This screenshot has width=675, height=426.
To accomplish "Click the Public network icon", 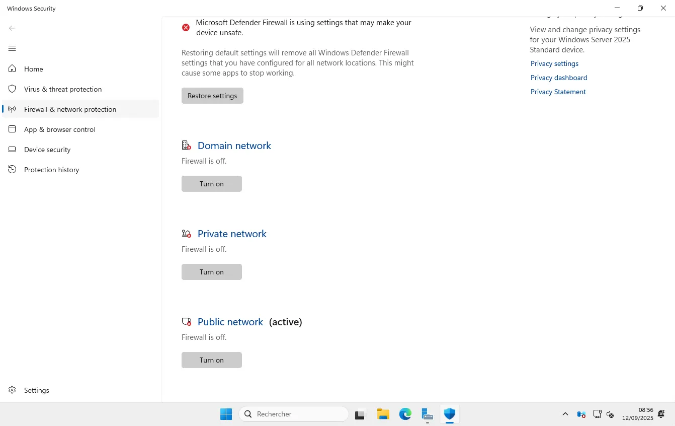I will pyautogui.click(x=186, y=322).
